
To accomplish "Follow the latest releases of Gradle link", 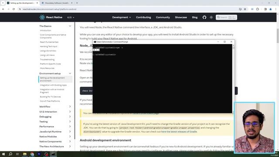I will [x=179, y=132].
